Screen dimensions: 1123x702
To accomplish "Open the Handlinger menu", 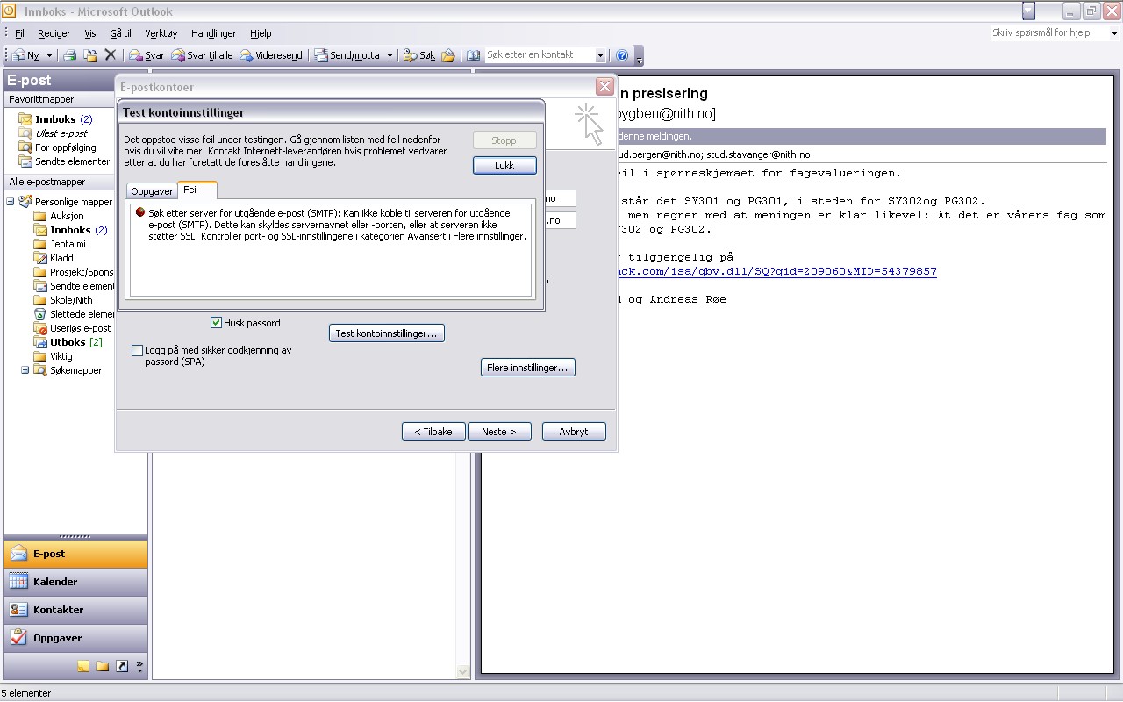I will click(x=214, y=33).
